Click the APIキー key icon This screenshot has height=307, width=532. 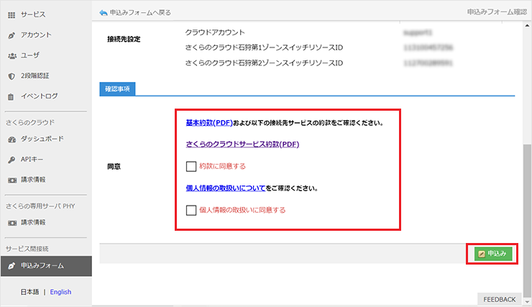pos(12,159)
